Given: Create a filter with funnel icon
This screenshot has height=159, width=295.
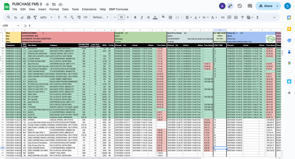Looking at the screenshot, I should (x=242, y=17).
